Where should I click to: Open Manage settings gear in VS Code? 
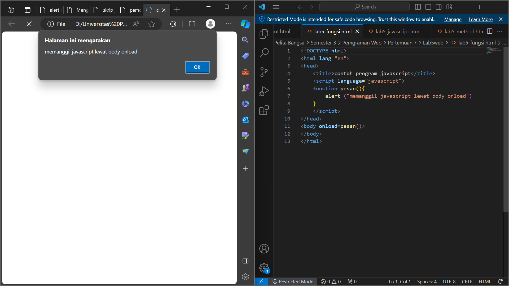pos(264,268)
